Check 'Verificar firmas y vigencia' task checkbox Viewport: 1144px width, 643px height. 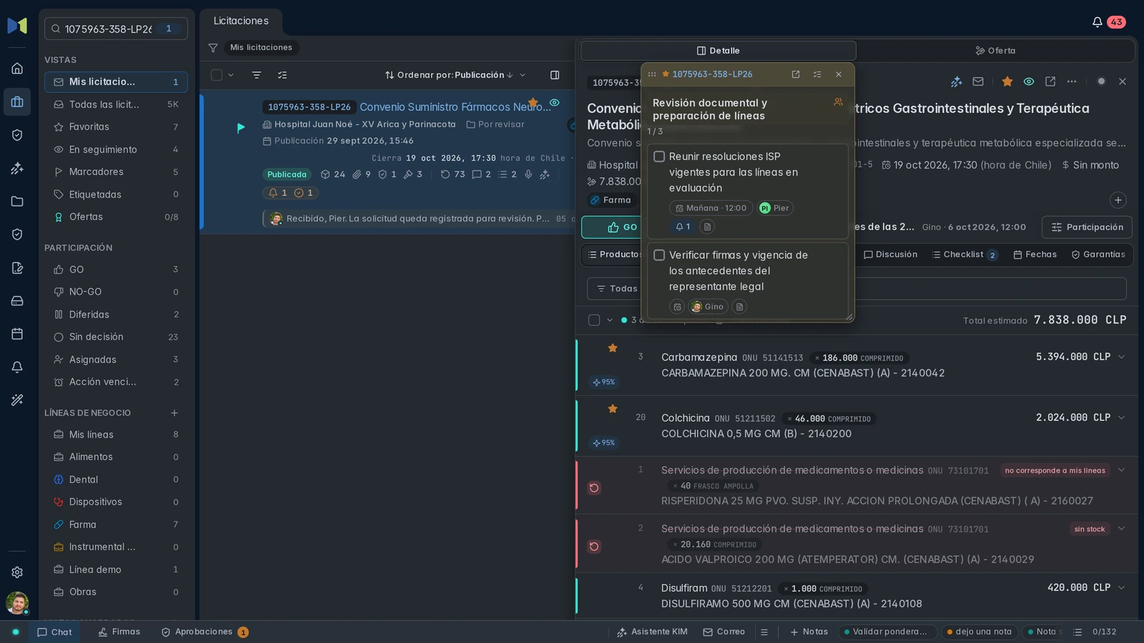click(x=659, y=255)
